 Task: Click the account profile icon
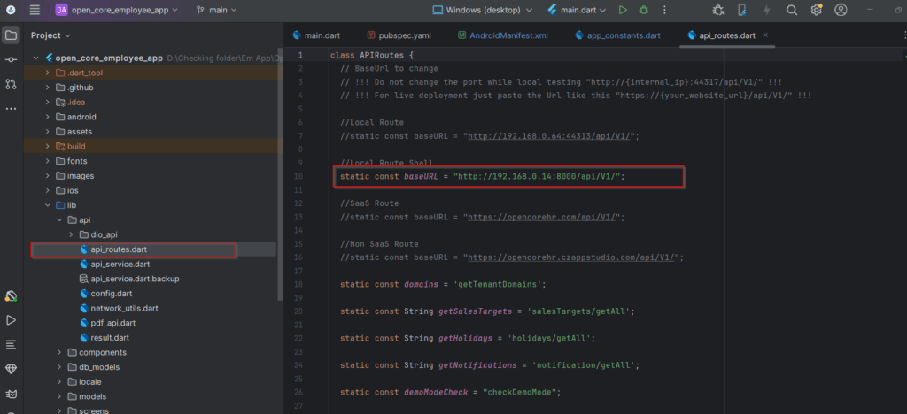click(x=841, y=11)
